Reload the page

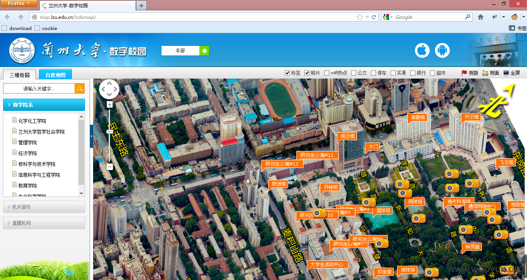tap(374, 17)
